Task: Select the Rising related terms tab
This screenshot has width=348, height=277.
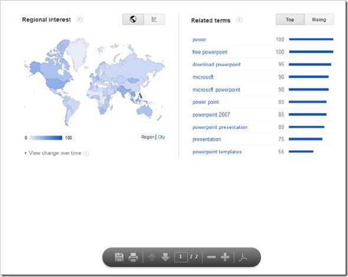Action: point(319,19)
